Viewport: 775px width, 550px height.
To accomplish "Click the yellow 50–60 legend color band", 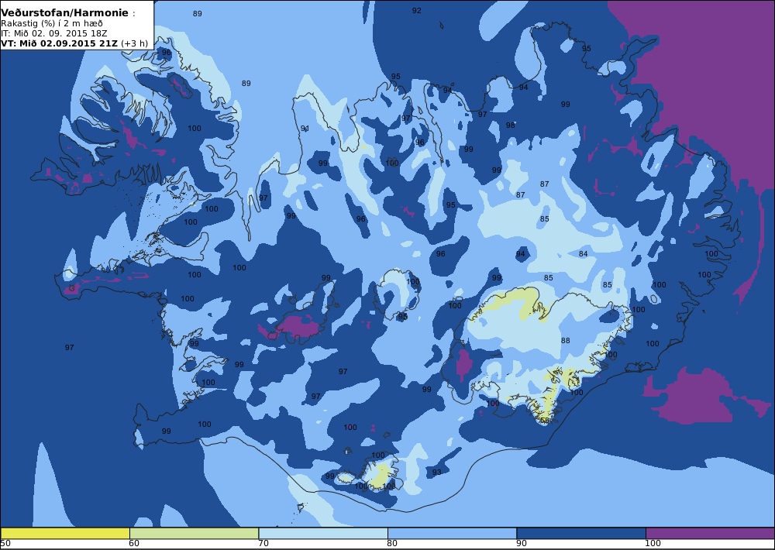I will (x=65, y=533).
